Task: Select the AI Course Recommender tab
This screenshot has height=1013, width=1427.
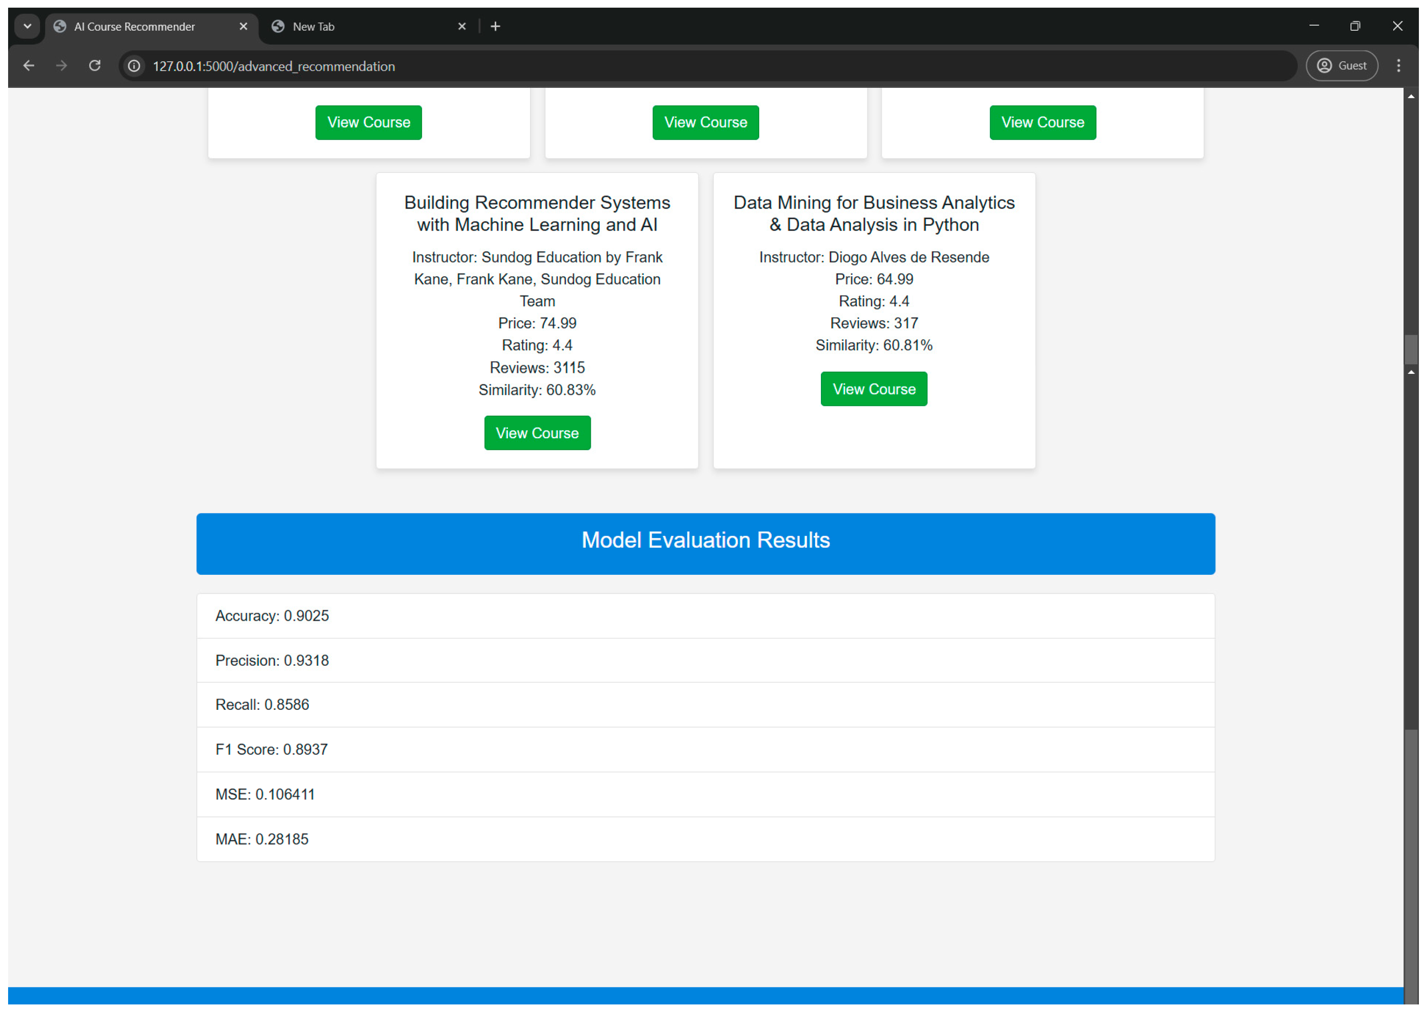Action: click(143, 26)
